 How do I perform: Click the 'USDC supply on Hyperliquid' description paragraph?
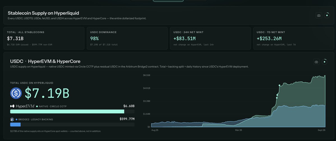coord(129,67)
